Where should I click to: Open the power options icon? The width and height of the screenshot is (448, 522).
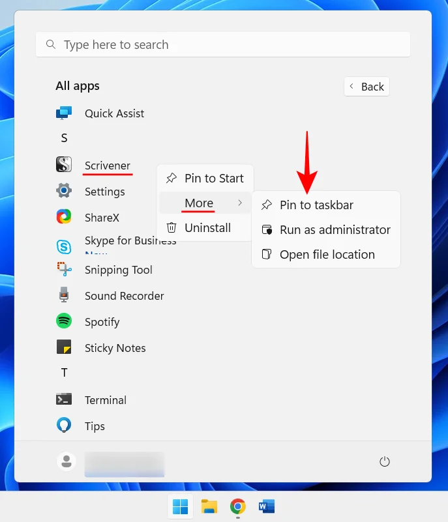[385, 461]
